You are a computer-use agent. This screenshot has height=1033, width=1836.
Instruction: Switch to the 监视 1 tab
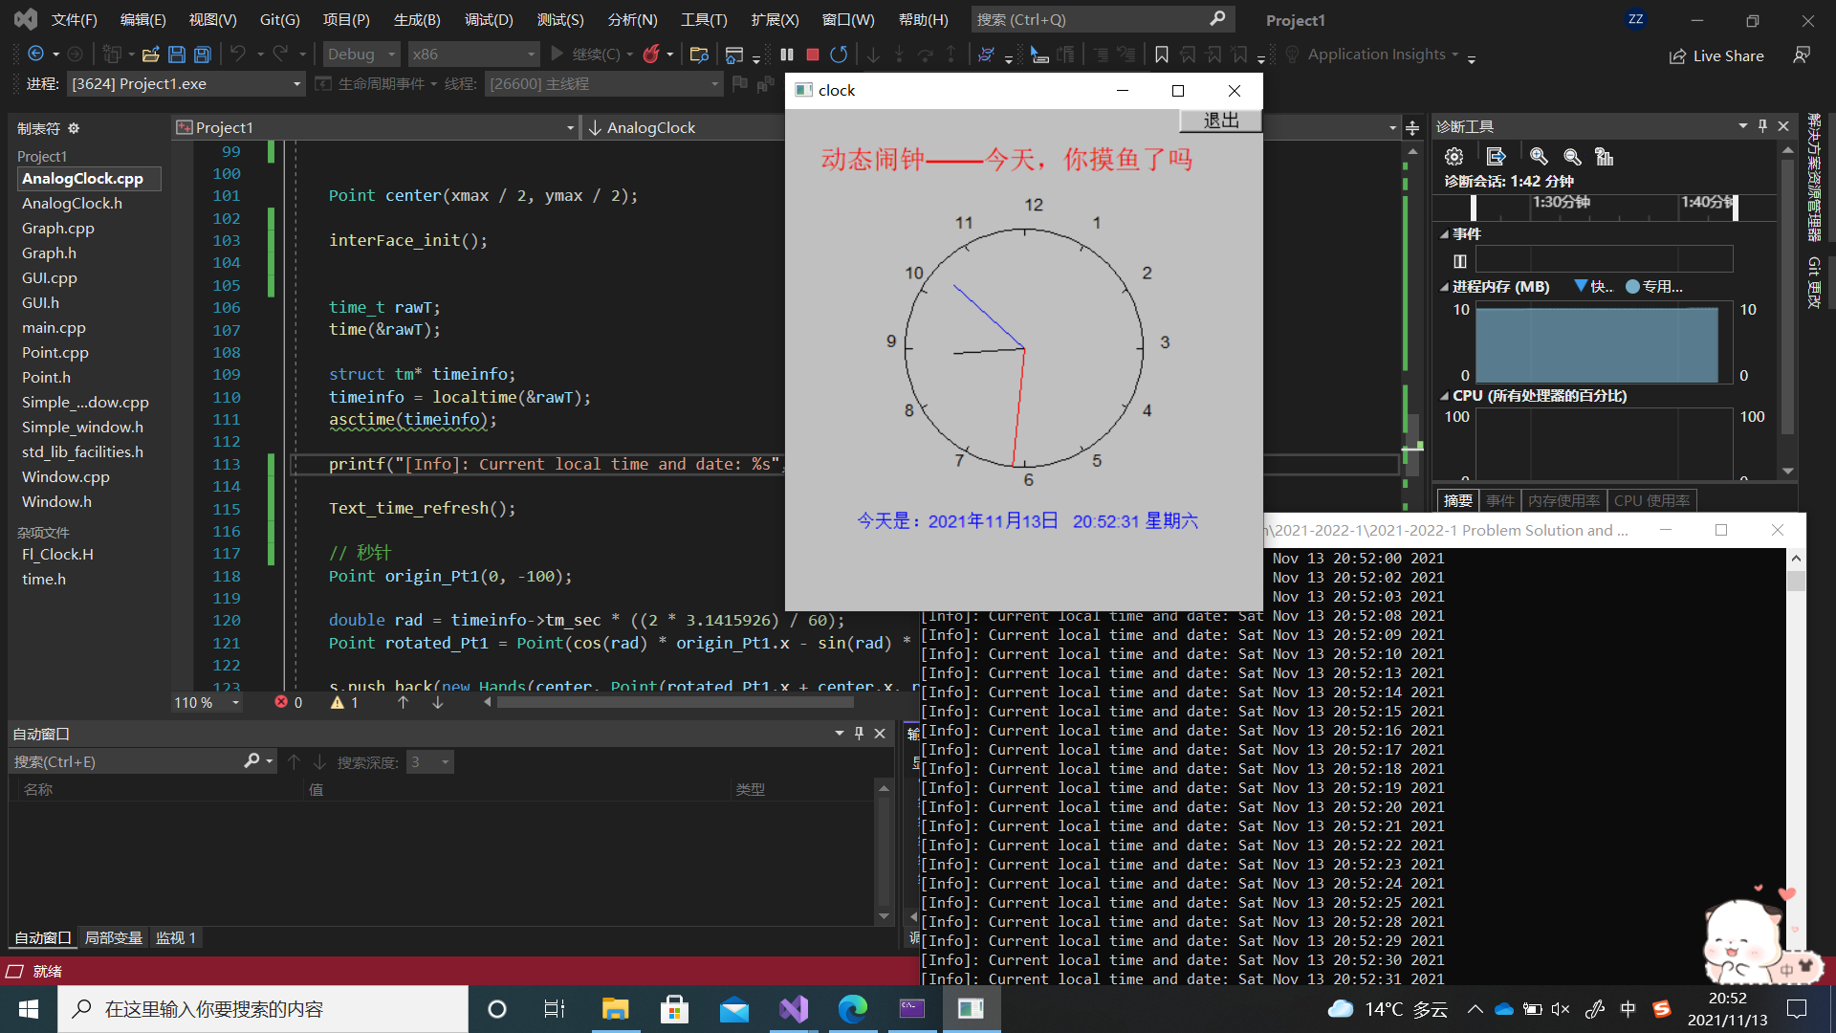pyautogui.click(x=175, y=937)
